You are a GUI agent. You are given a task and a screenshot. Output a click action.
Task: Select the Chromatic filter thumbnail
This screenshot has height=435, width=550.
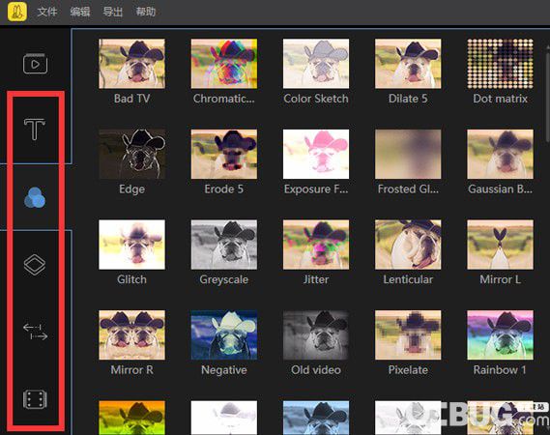pos(224,64)
